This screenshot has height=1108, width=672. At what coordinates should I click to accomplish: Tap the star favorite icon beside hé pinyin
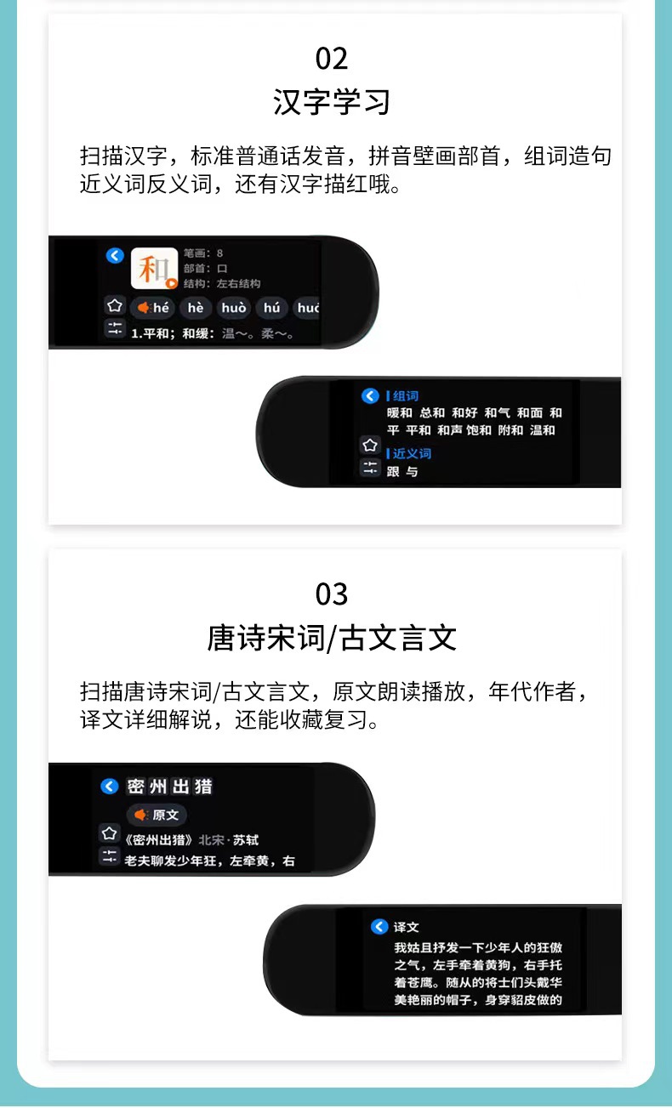(115, 306)
